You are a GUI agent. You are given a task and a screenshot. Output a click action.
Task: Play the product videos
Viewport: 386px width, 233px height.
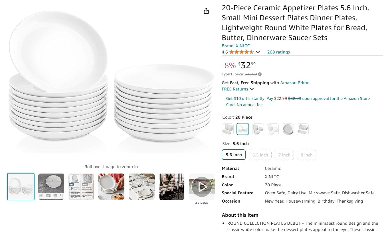pos(202,186)
